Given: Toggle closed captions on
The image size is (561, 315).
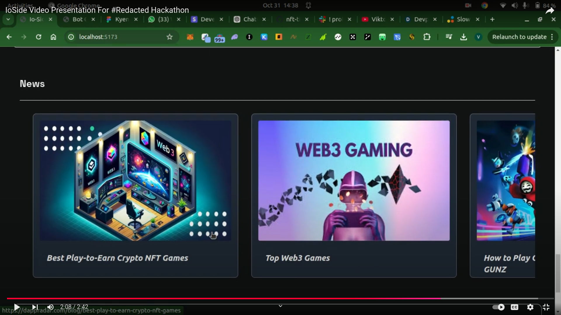Looking at the screenshot, I should click(x=515, y=307).
